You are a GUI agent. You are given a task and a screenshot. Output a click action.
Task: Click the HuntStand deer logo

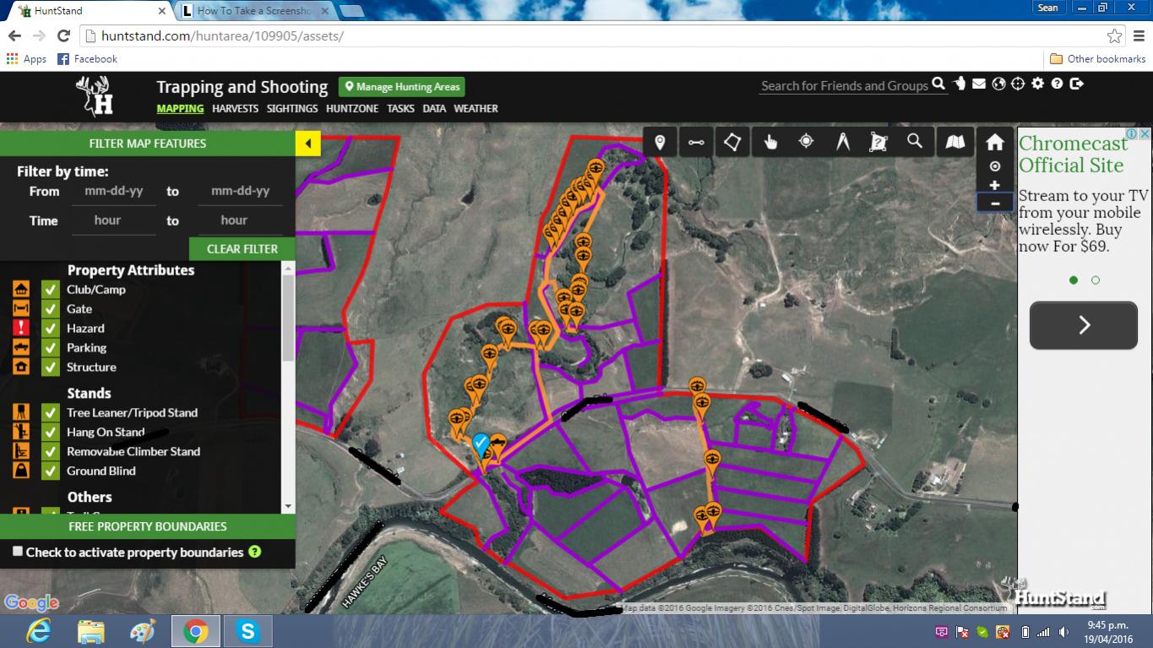[x=94, y=95]
